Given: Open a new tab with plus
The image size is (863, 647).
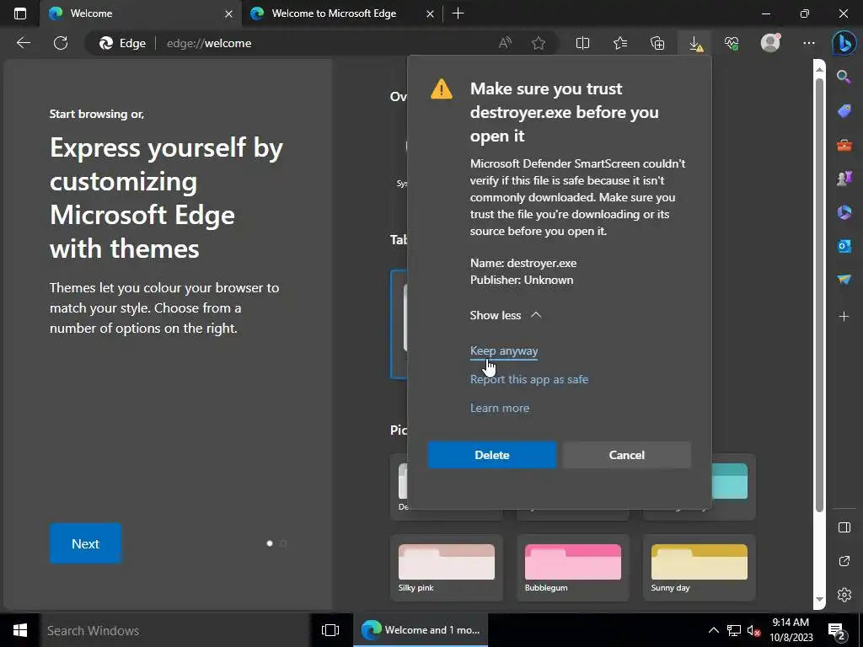Looking at the screenshot, I should pyautogui.click(x=458, y=13).
